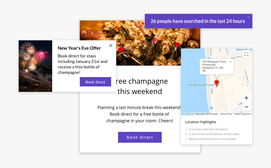Click the Location Highlights heading
The height and width of the screenshot is (168, 271).
(x=201, y=122)
